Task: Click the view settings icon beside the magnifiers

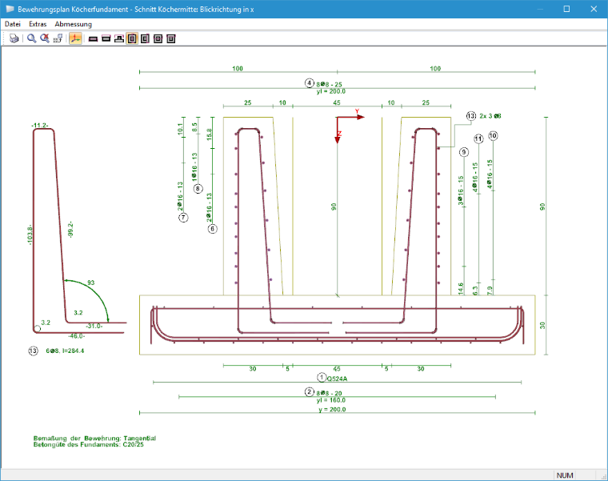Action: tap(58, 38)
